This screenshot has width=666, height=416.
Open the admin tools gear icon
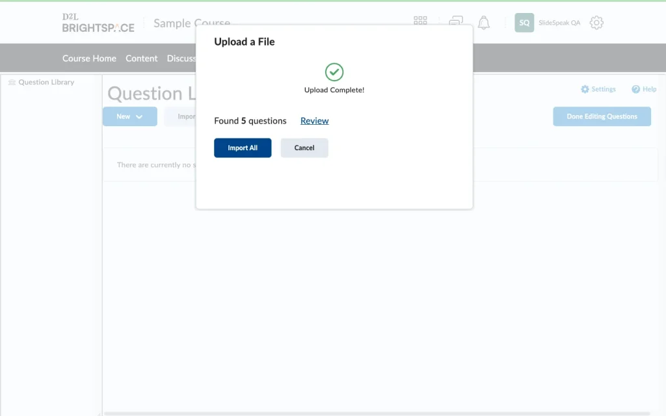point(596,23)
